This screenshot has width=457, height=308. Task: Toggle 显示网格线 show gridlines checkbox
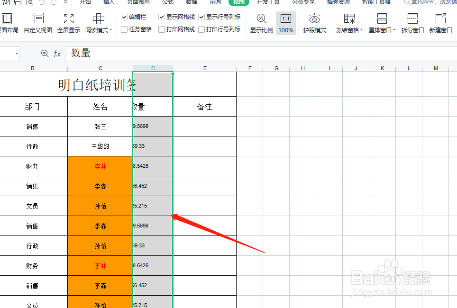(162, 17)
